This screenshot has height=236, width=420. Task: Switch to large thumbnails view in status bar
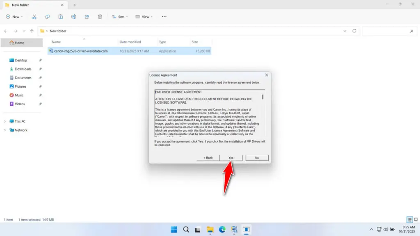415,220
